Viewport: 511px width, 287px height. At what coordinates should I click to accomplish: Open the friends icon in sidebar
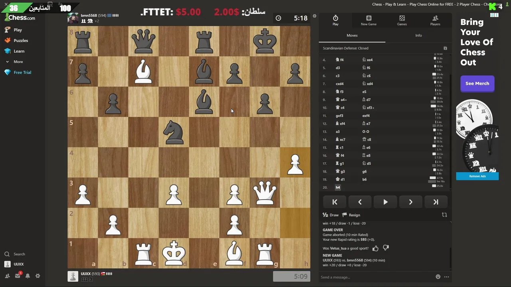click(x=7, y=276)
